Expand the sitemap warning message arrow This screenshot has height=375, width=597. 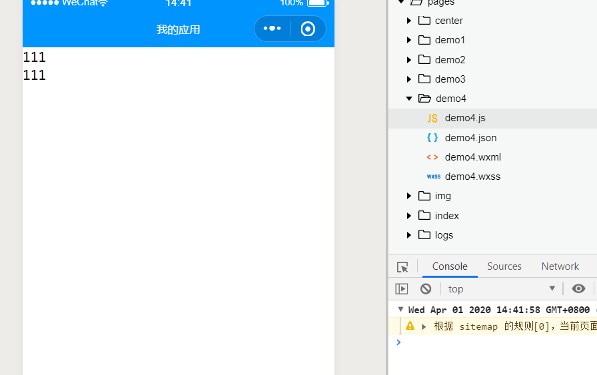pos(423,326)
